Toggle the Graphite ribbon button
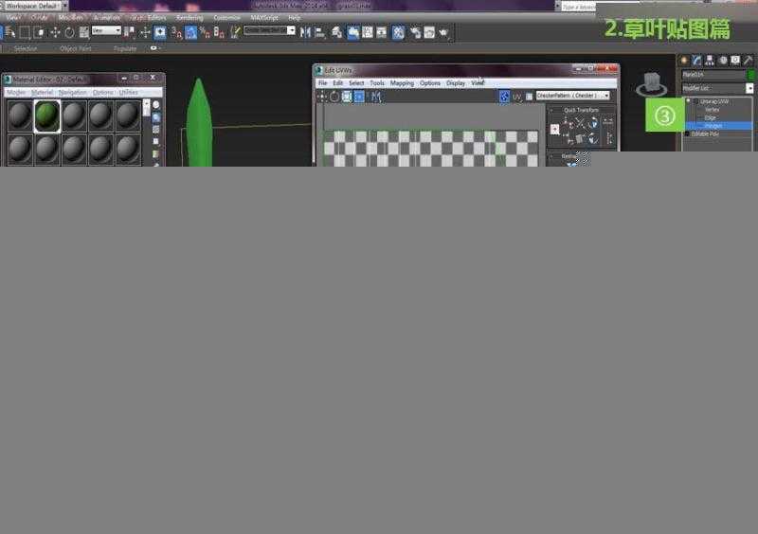Image resolution: width=758 pixels, height=534 pixels. click(353, 32)
